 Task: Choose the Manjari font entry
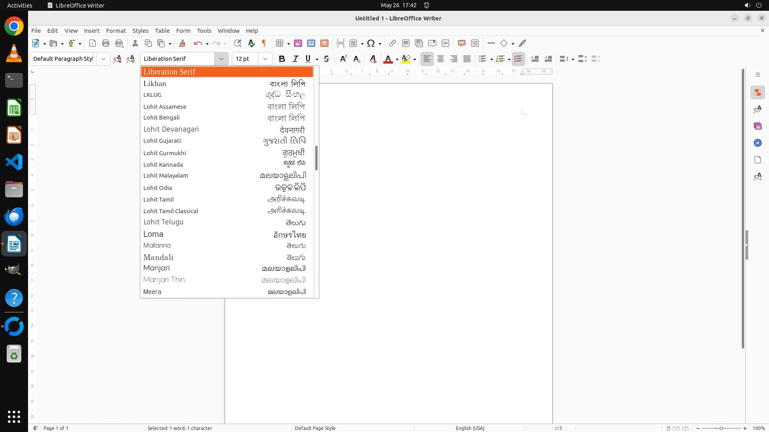click(x=157, y=268)
